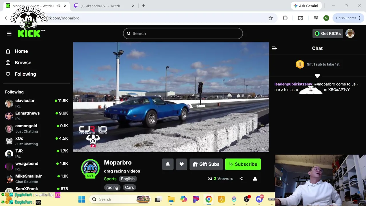Open a new browser tab
The image size is (366, 206).
click(144, 6)
